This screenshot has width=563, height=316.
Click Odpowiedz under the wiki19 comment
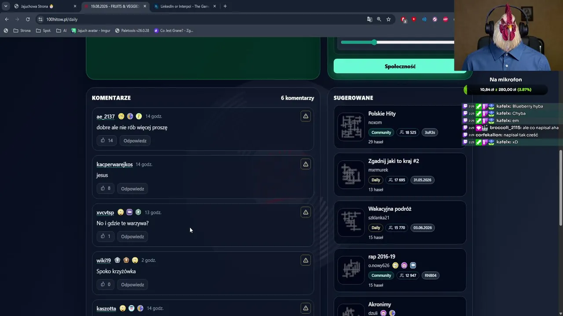coord(132,284)
